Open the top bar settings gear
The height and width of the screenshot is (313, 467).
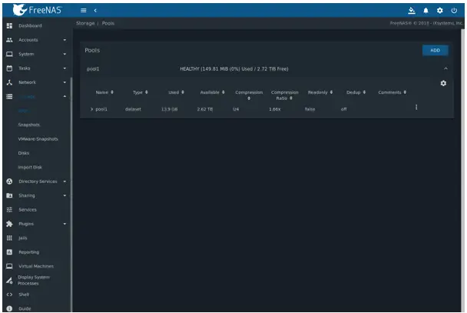click(440, 11)
